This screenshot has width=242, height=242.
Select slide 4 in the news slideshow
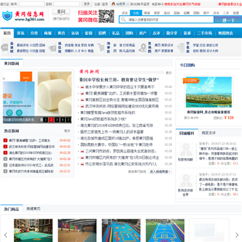click(x=63, y=120)
